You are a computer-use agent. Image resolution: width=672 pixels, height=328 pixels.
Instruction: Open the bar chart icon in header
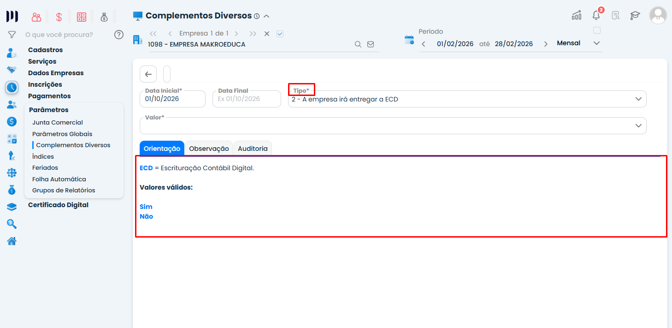click(577, 15)
